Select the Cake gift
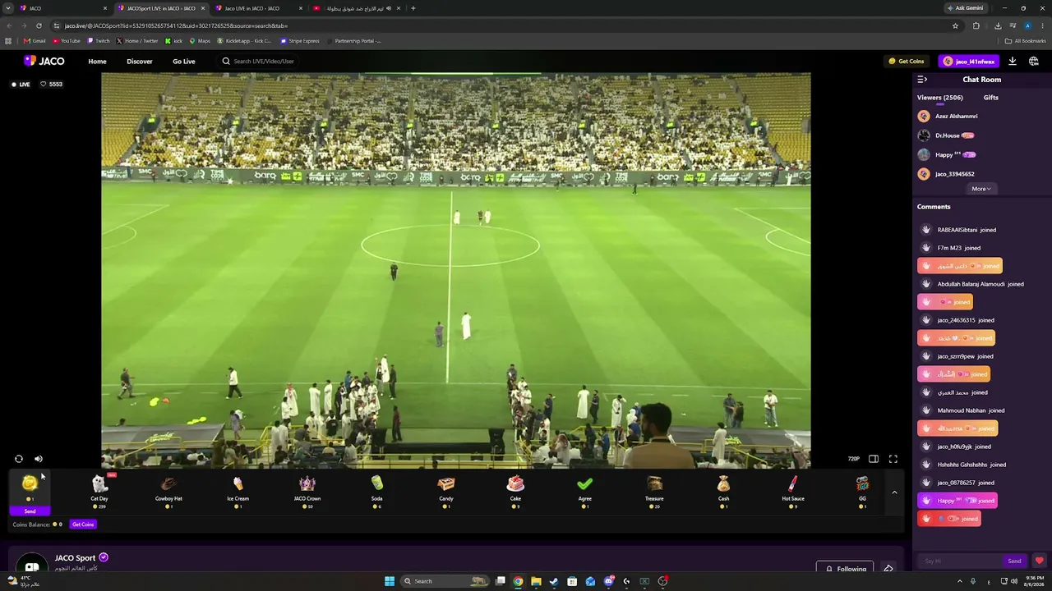The width and height of the screenshot is (1052, 591). (x=515, y=490)
